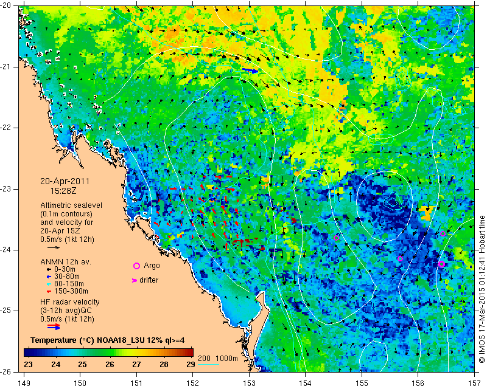Image resolution: width=487 pixels, height=389 pixels.
Task: Click the "(0.1m contours)" text
Action: coord(66,214)
